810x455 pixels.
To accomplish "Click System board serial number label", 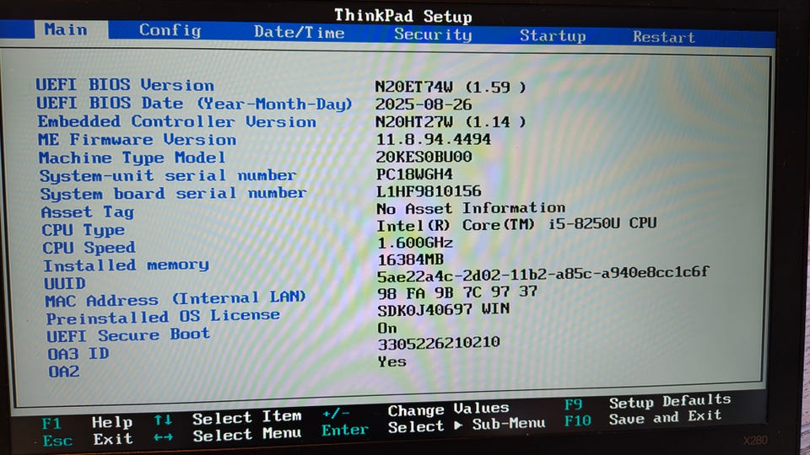I will (174, 194).
